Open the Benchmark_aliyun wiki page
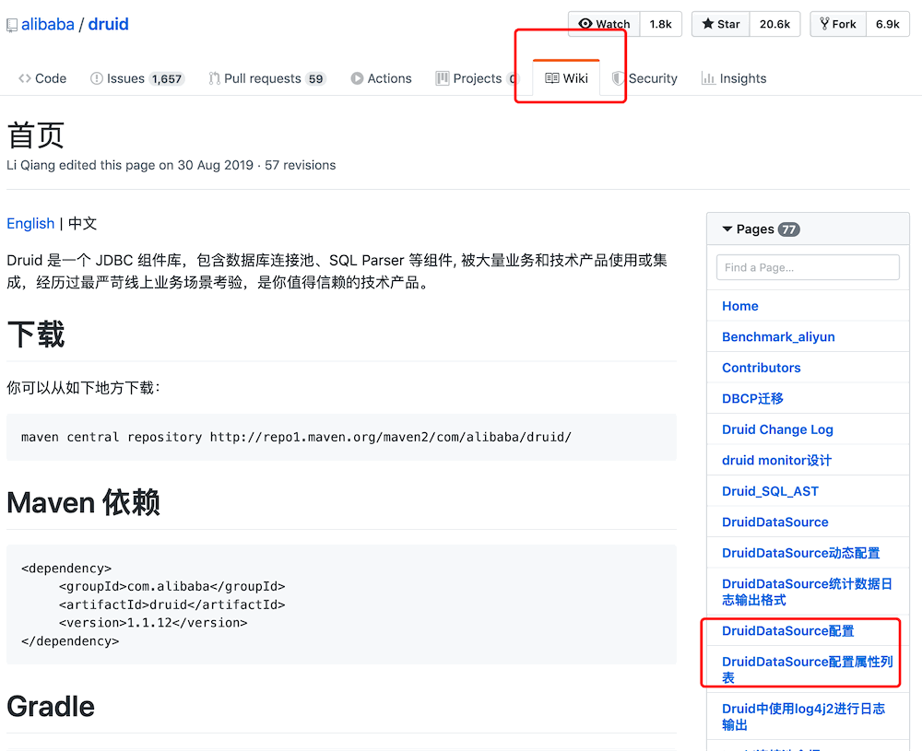 [778, 336]
